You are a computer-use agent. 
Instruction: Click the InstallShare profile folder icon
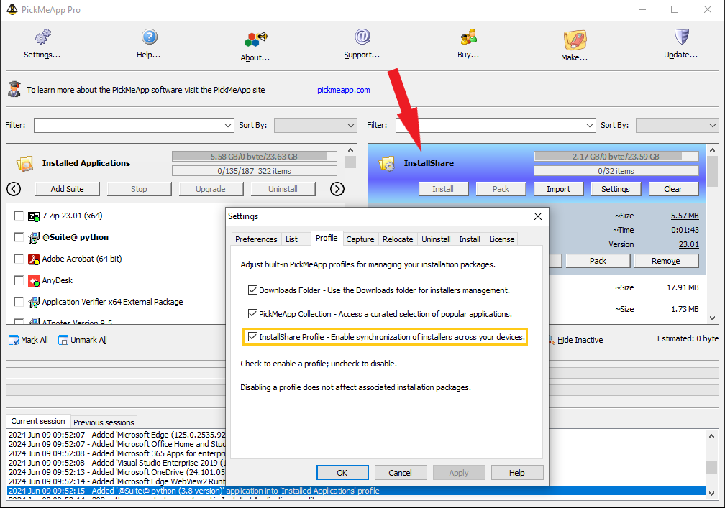pyautogui.click(x=386, y=164)
